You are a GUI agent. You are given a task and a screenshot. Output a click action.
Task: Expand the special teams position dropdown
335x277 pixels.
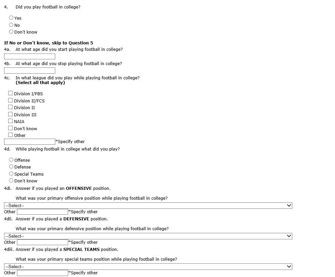tap(148, 266)
